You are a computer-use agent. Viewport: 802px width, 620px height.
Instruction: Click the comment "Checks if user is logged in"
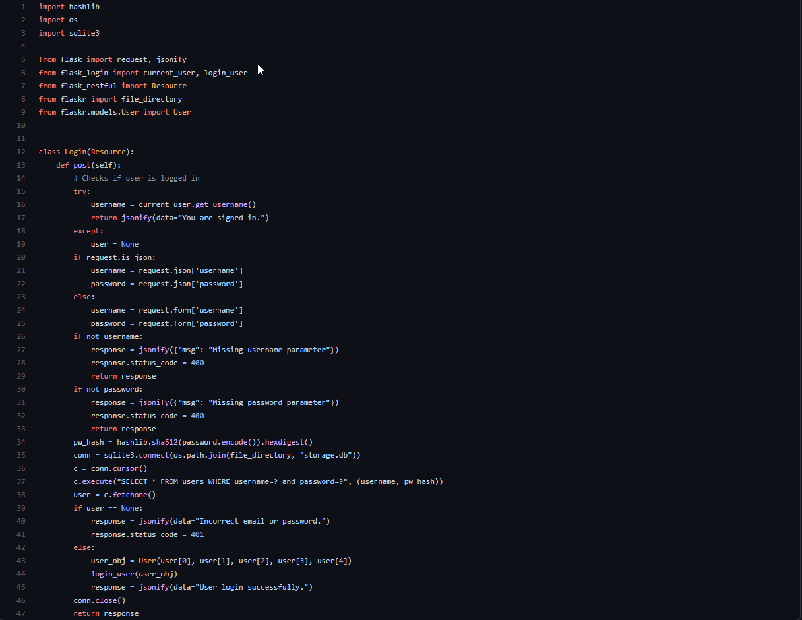pyautogui.click(x=137, y=178)
